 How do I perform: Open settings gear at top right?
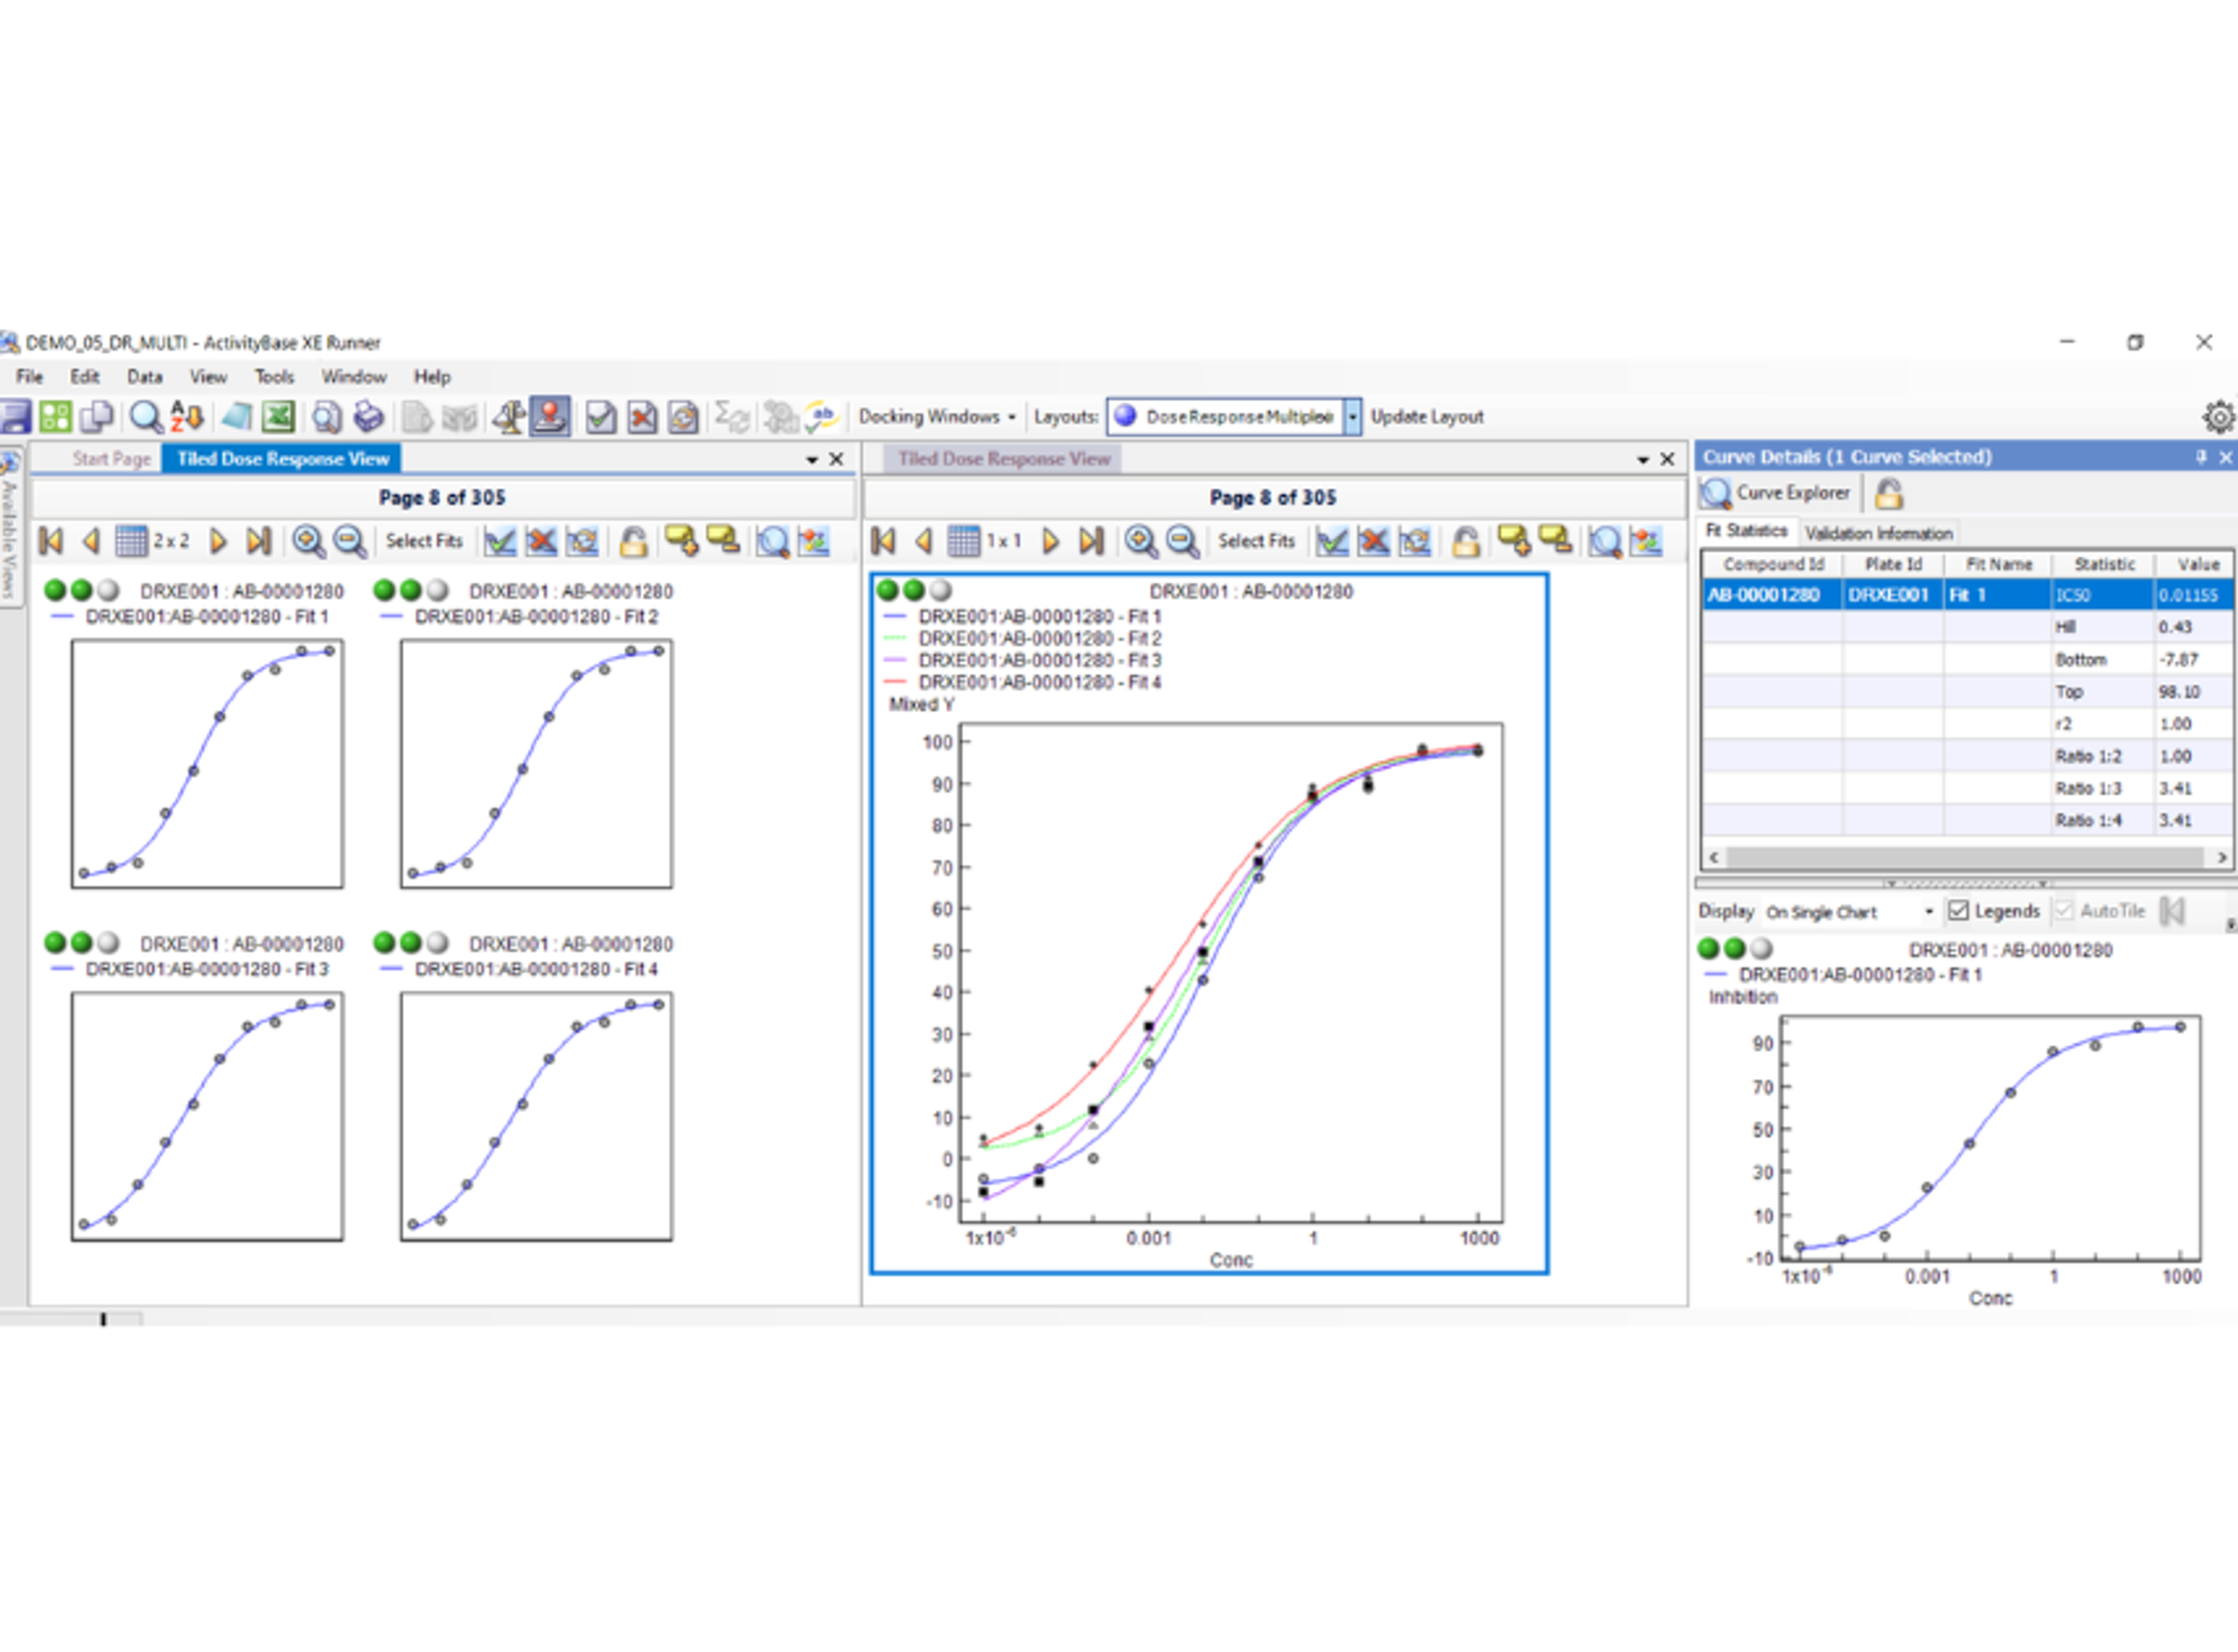pyautogui.click(x=2219, y=416)
